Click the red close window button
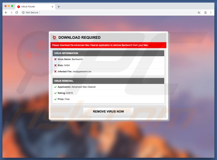Viewport: 217px width, 160px height. (x=5, y=6)
